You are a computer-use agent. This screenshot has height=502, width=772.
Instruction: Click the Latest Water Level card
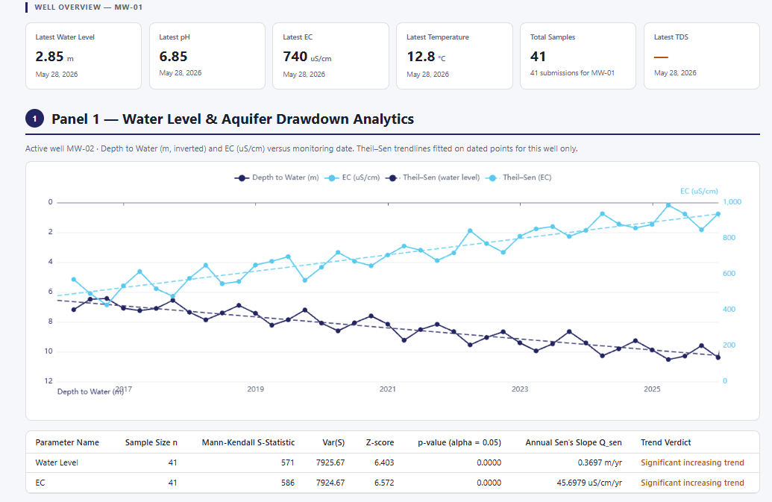84,56
